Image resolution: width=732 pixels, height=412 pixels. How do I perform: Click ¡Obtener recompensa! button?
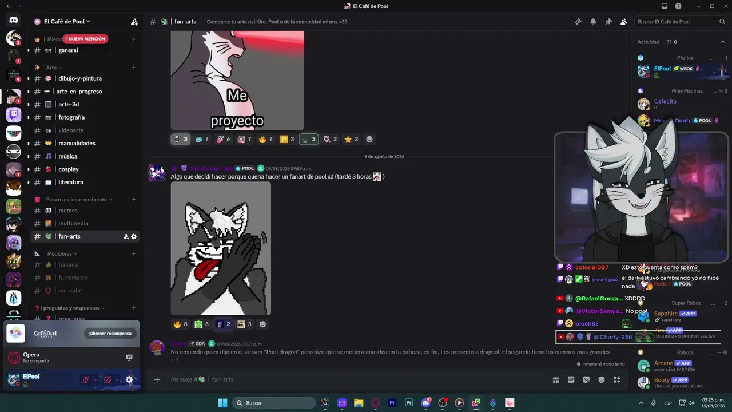[110, 334]
